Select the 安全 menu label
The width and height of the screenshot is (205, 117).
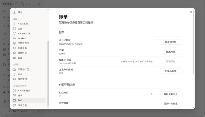click(x=20, y=74)
